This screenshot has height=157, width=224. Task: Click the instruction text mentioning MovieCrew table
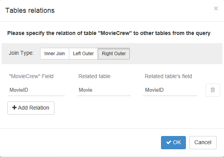(x=109, y=33)
